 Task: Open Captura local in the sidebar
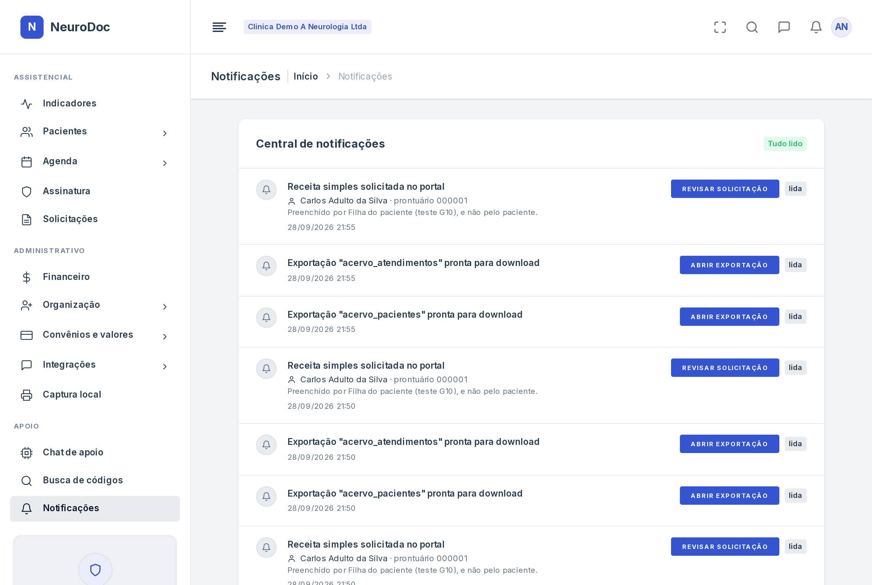95,394
